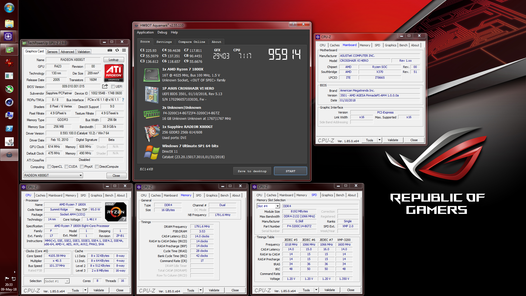
Task: Click the Ryzen logo in CPU-Z
Action: (116, 212)
